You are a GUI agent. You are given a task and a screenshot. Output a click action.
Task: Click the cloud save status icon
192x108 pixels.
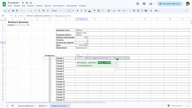(31, 3)
